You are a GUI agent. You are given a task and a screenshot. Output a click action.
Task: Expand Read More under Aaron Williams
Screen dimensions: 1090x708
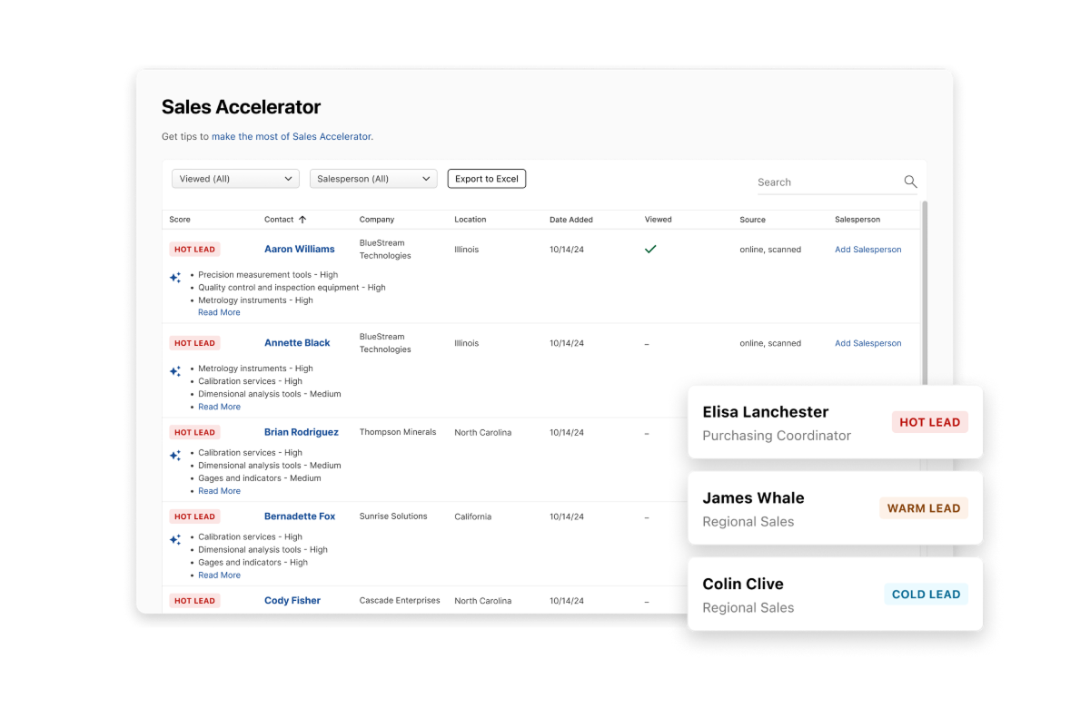[219, 312]
